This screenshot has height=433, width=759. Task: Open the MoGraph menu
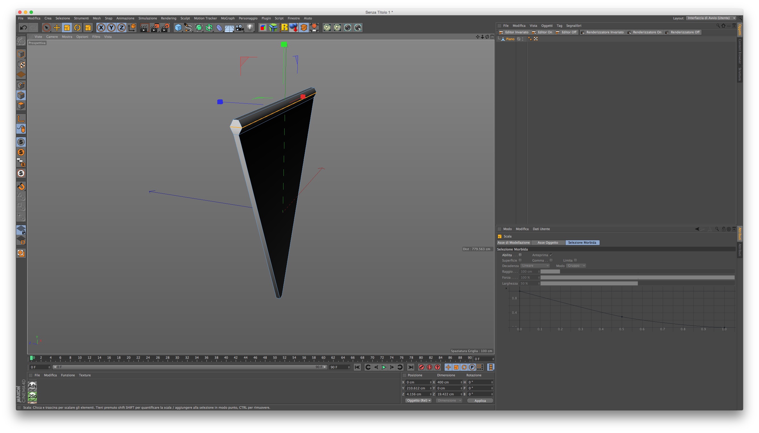(x=228, y=18)
